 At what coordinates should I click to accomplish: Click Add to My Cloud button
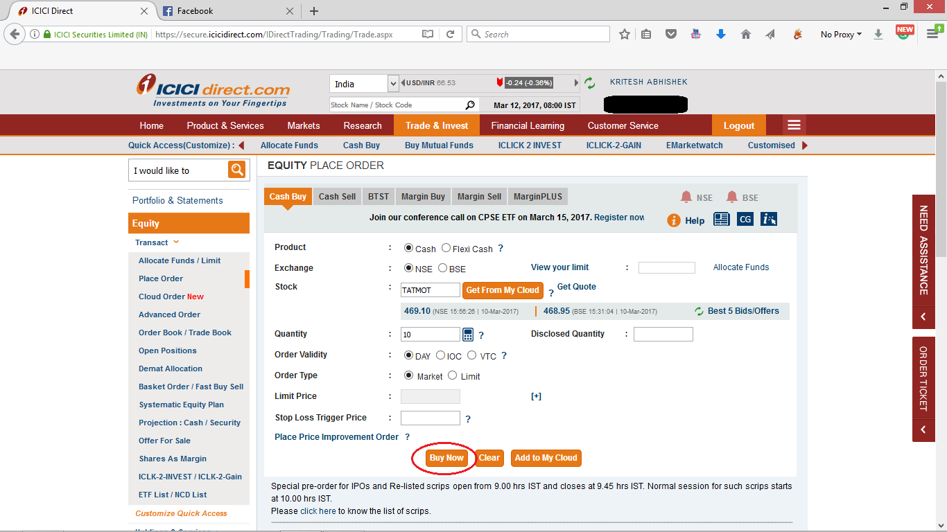tap(546, 458)
